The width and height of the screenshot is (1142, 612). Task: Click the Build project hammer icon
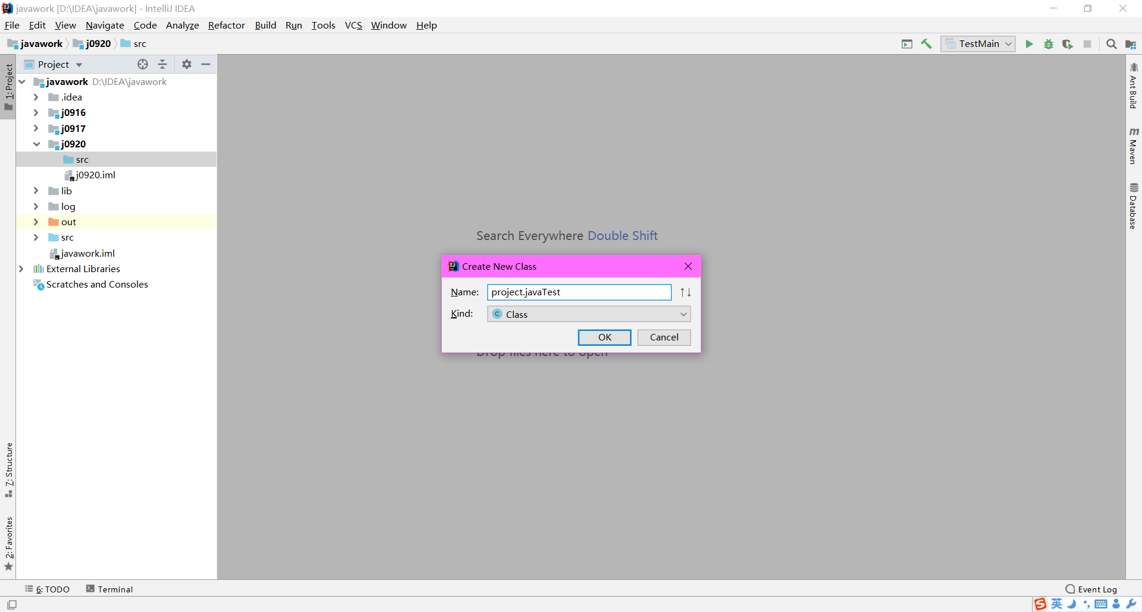[927, 44]
